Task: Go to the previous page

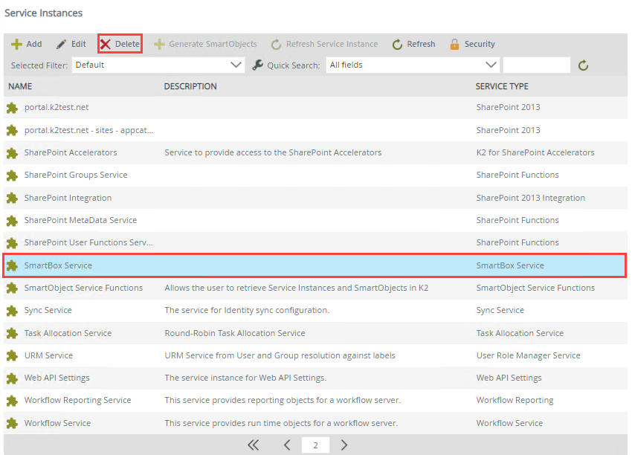Action: tap(287, 445)
